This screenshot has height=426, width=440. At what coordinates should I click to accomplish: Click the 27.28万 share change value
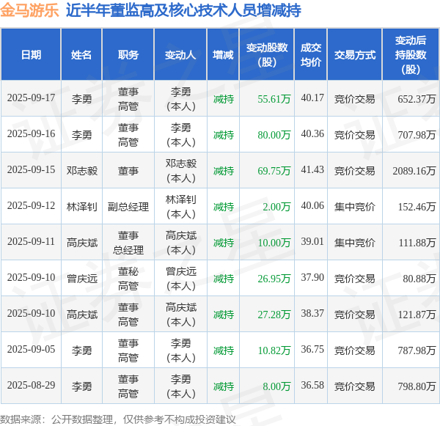(274, 315)
